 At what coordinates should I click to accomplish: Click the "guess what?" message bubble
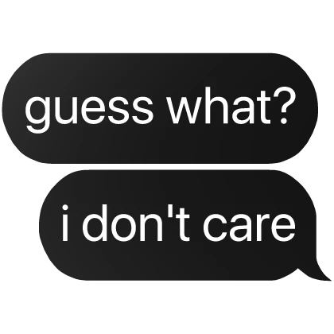(160, 108)
